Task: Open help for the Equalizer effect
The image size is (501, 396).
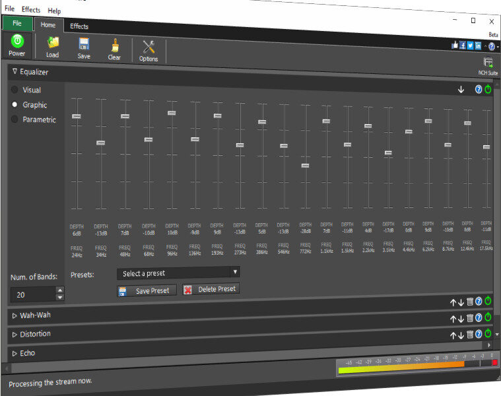Action: tap(479, 89)
